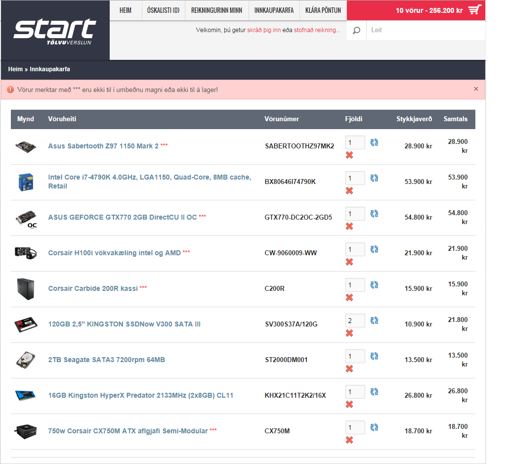Delete ASUS GTX770 from cart
This screenshot has height=464, width=506.
(x=349, y=227)
